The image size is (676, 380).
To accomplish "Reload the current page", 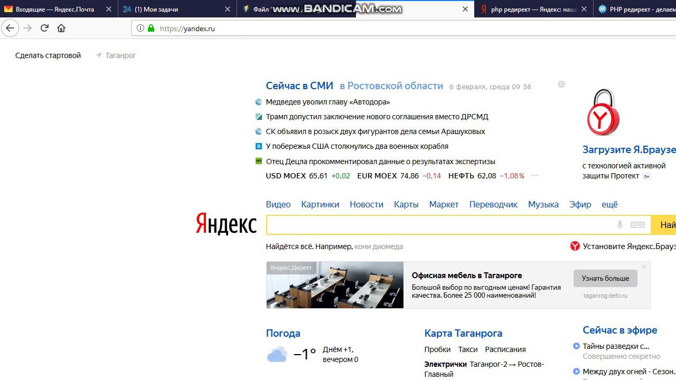I will tap(44, 28).
